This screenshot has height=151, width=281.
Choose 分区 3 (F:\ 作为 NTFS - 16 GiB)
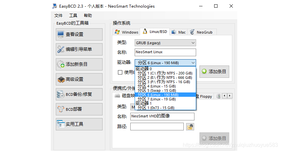(x=165, y=82)
